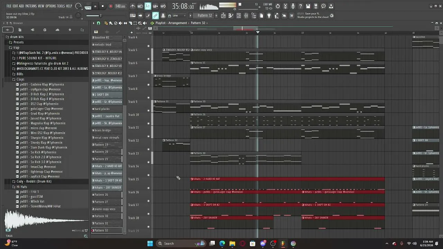Select the playlist Mute tool

coord(120,23)
